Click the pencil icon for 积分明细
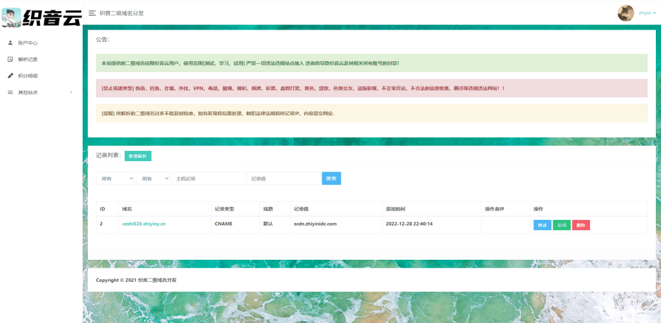The height and width of the screenshot is (323, 661). click(10, 76)
